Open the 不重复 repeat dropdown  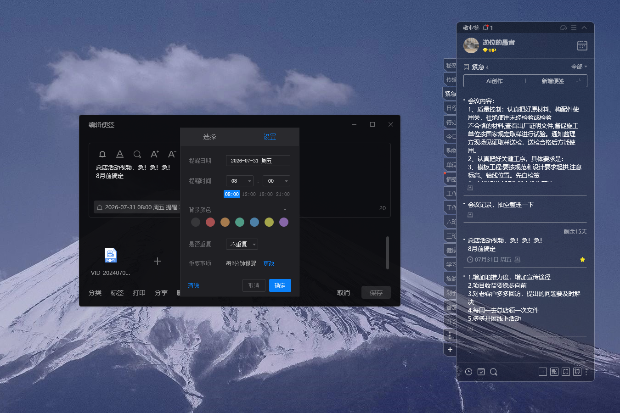[242, 244]
